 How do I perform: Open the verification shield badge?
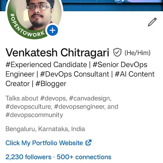[117, 52]
